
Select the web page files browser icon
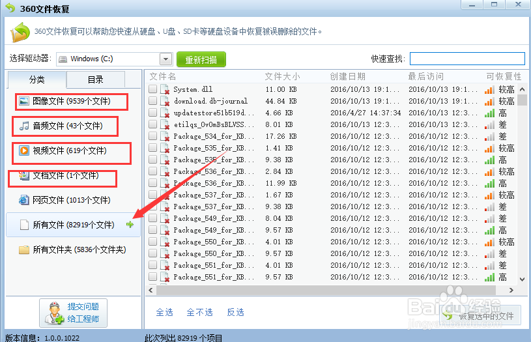[x=24, y=200]
